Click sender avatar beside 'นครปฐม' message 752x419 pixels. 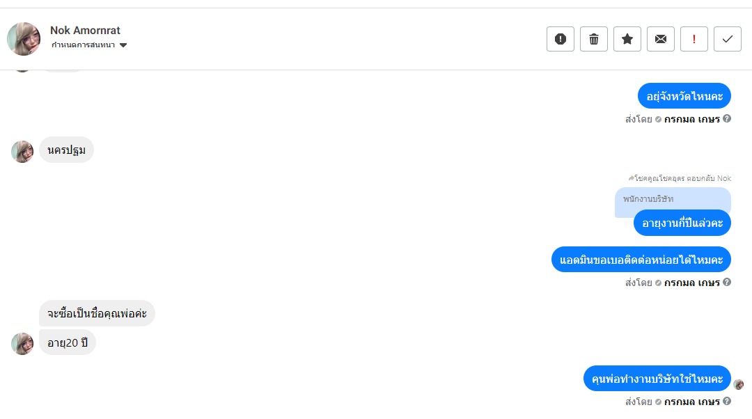(22, 152)
